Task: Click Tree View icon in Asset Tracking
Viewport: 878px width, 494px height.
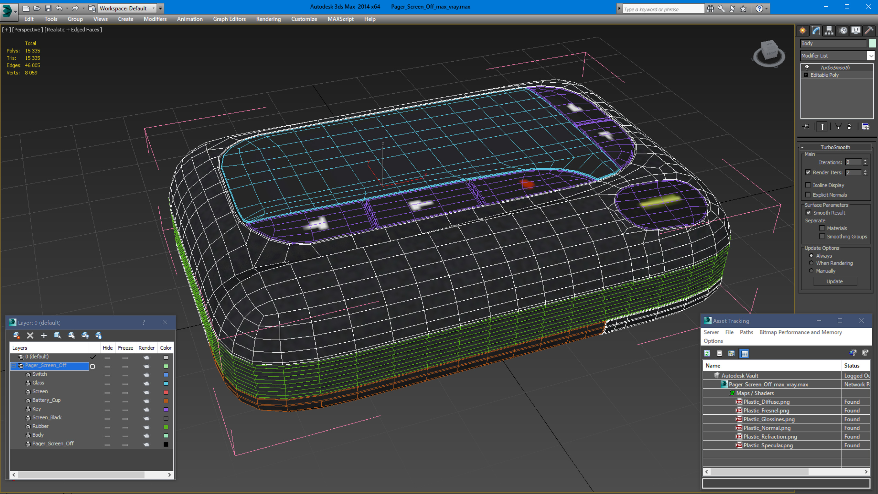Action: click(731, 353)
